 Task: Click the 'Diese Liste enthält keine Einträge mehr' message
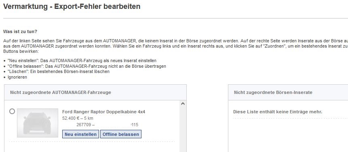pos(277,112)
